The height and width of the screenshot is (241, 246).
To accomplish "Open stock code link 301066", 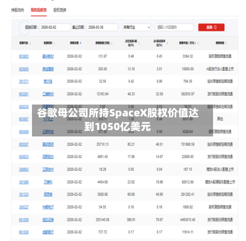I will [24, 182].
